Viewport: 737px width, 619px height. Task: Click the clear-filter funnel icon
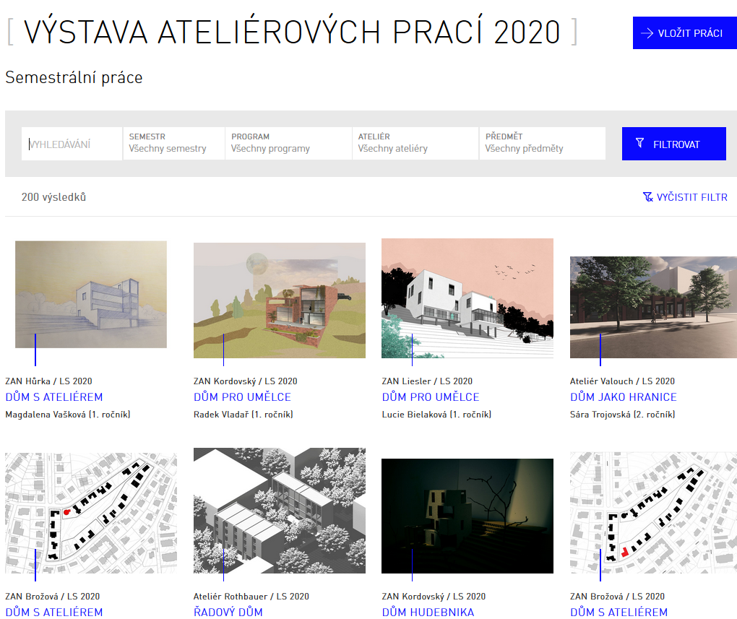click(647, 197)
